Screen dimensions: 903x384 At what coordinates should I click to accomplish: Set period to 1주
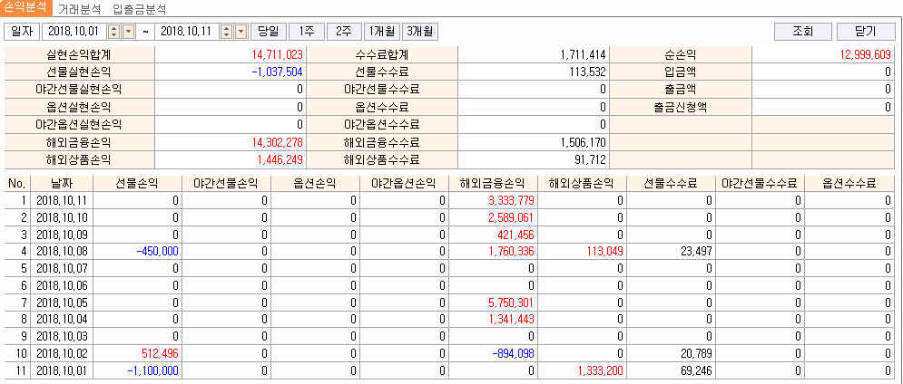pos(305,32)
